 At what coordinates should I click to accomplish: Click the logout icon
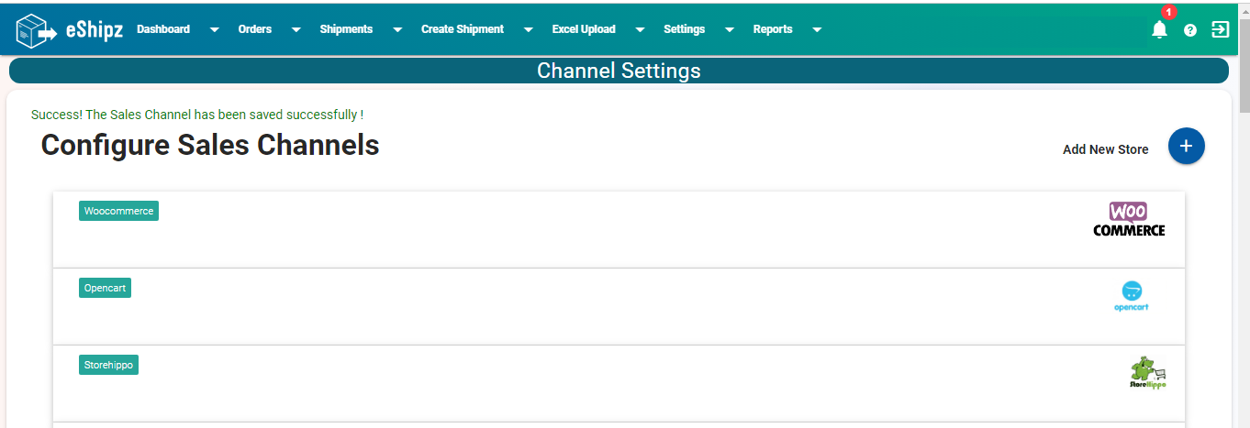[1220, 29]
